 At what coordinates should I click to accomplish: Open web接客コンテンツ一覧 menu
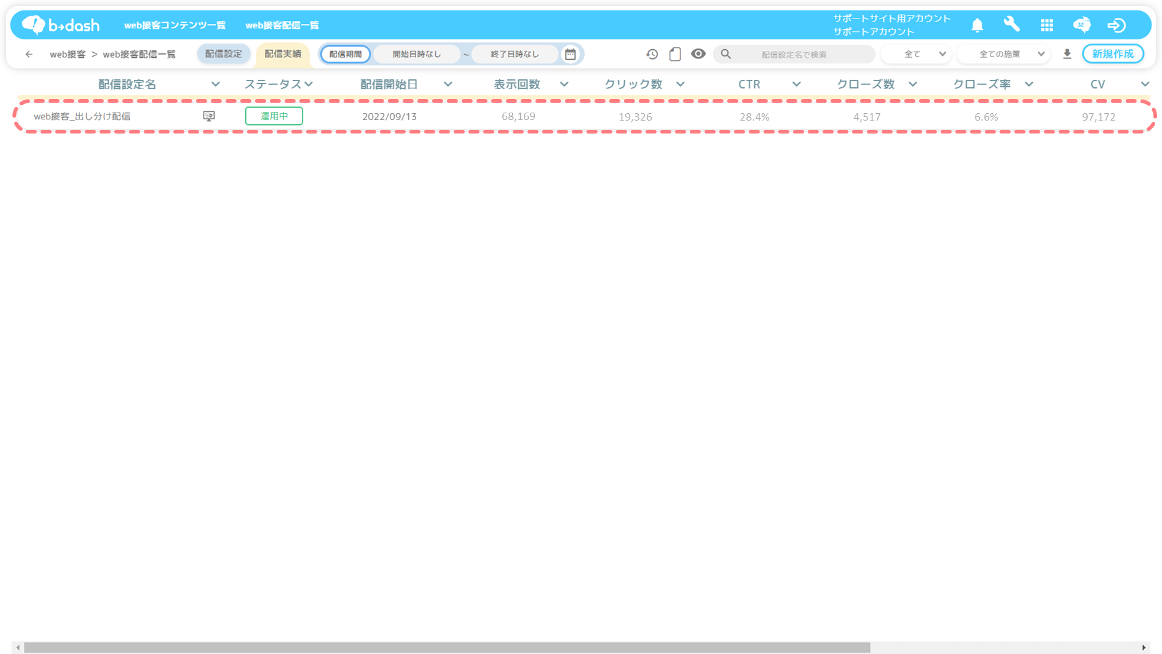(x=175, y=25)
